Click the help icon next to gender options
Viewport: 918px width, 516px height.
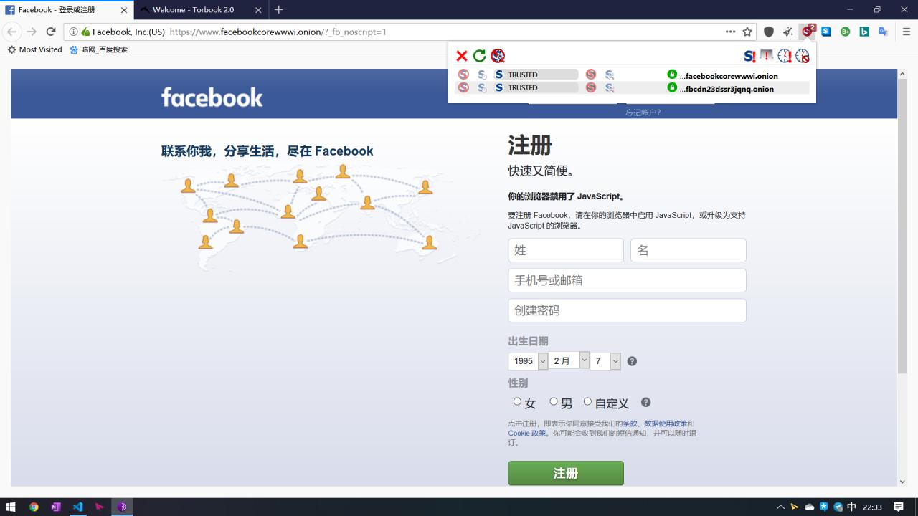[x=645, y=403]
